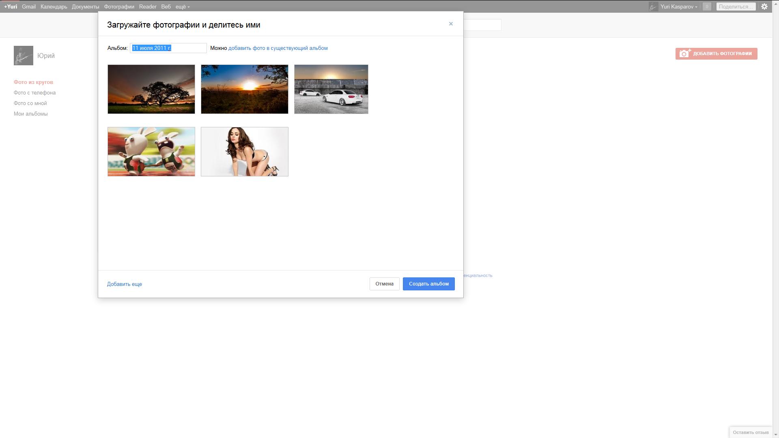Close the photo upload dialog

451,24
